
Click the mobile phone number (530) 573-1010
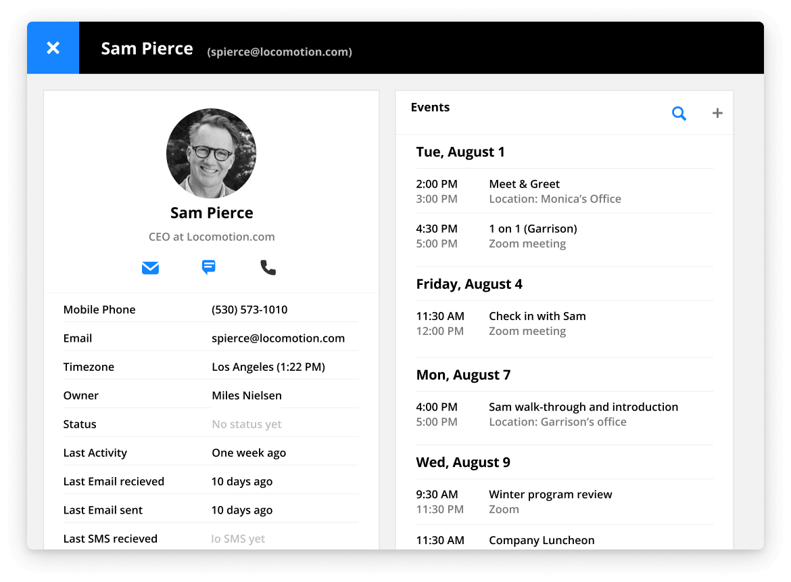pyautogui.click(x=249, y=309)
